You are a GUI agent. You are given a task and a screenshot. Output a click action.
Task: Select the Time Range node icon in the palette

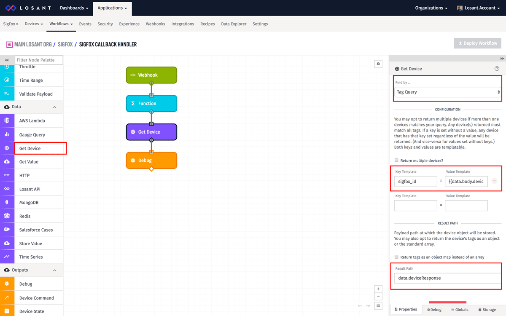pos(7,80)
